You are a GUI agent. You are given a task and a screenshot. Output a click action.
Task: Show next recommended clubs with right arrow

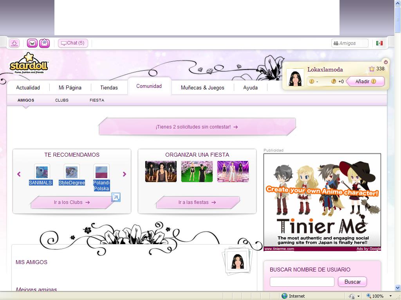point(124,174)
